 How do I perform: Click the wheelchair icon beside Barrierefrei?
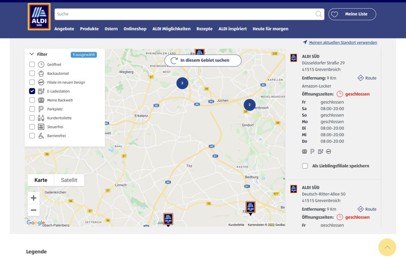pyautogui.click(x=41, y=136)
